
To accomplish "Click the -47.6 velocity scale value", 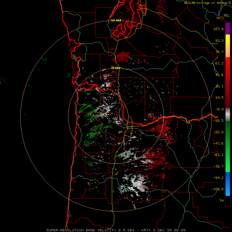I will [x=218, y=144].
